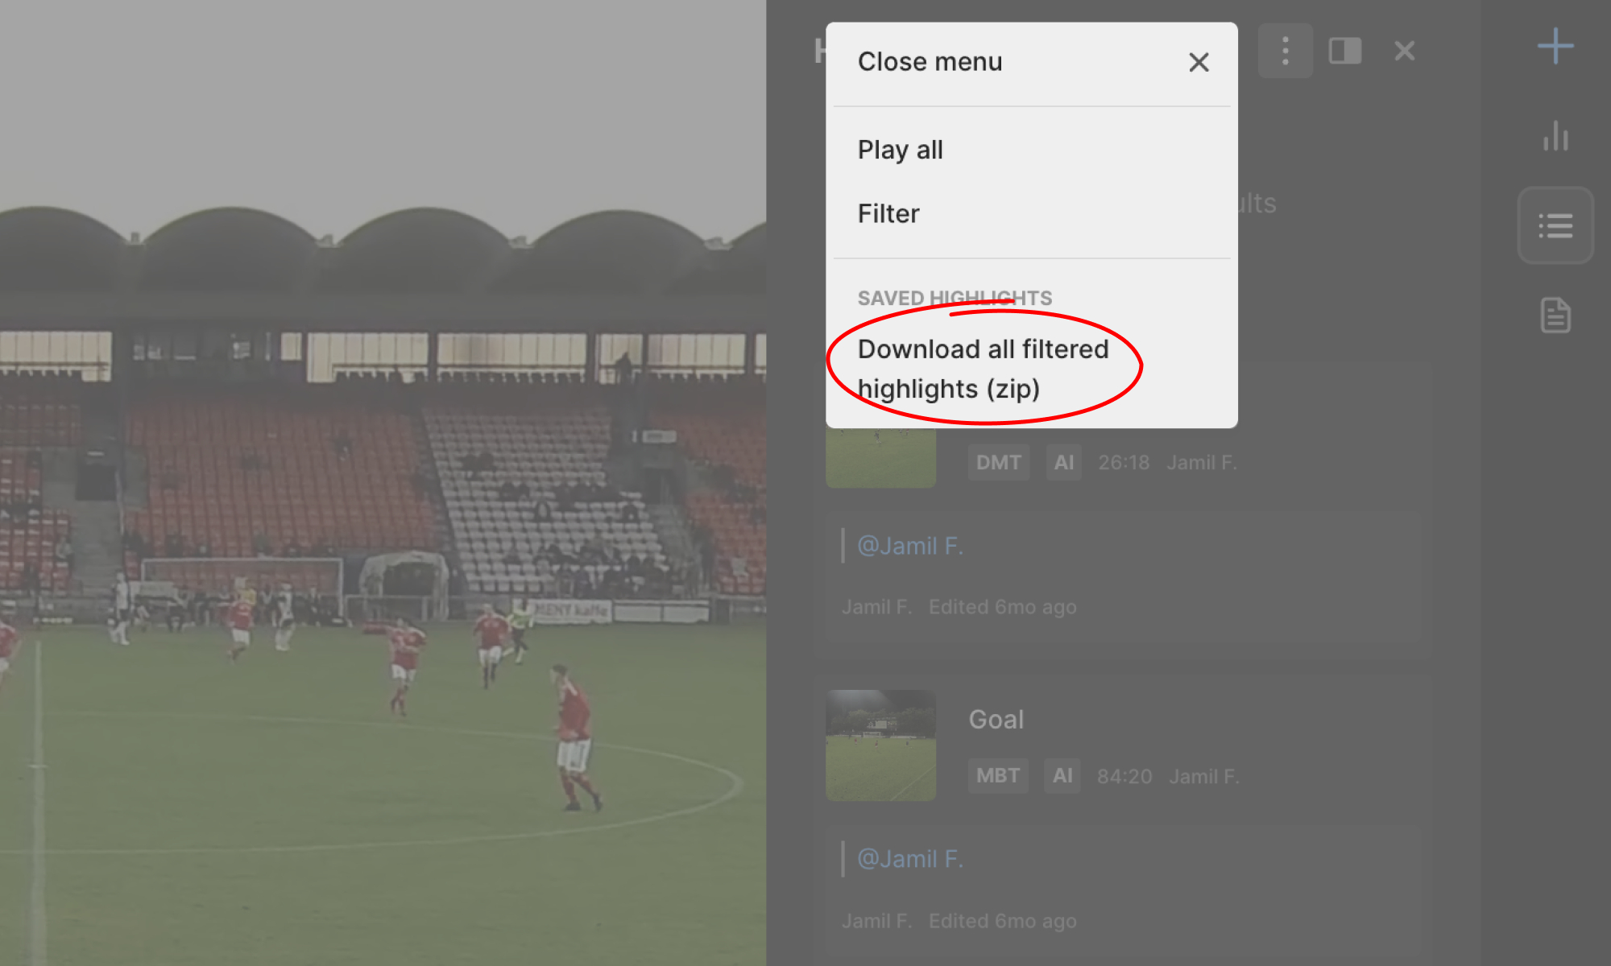1611x966 pixels.
Task: Click the DMT tag badge
Action: [999, 462]
